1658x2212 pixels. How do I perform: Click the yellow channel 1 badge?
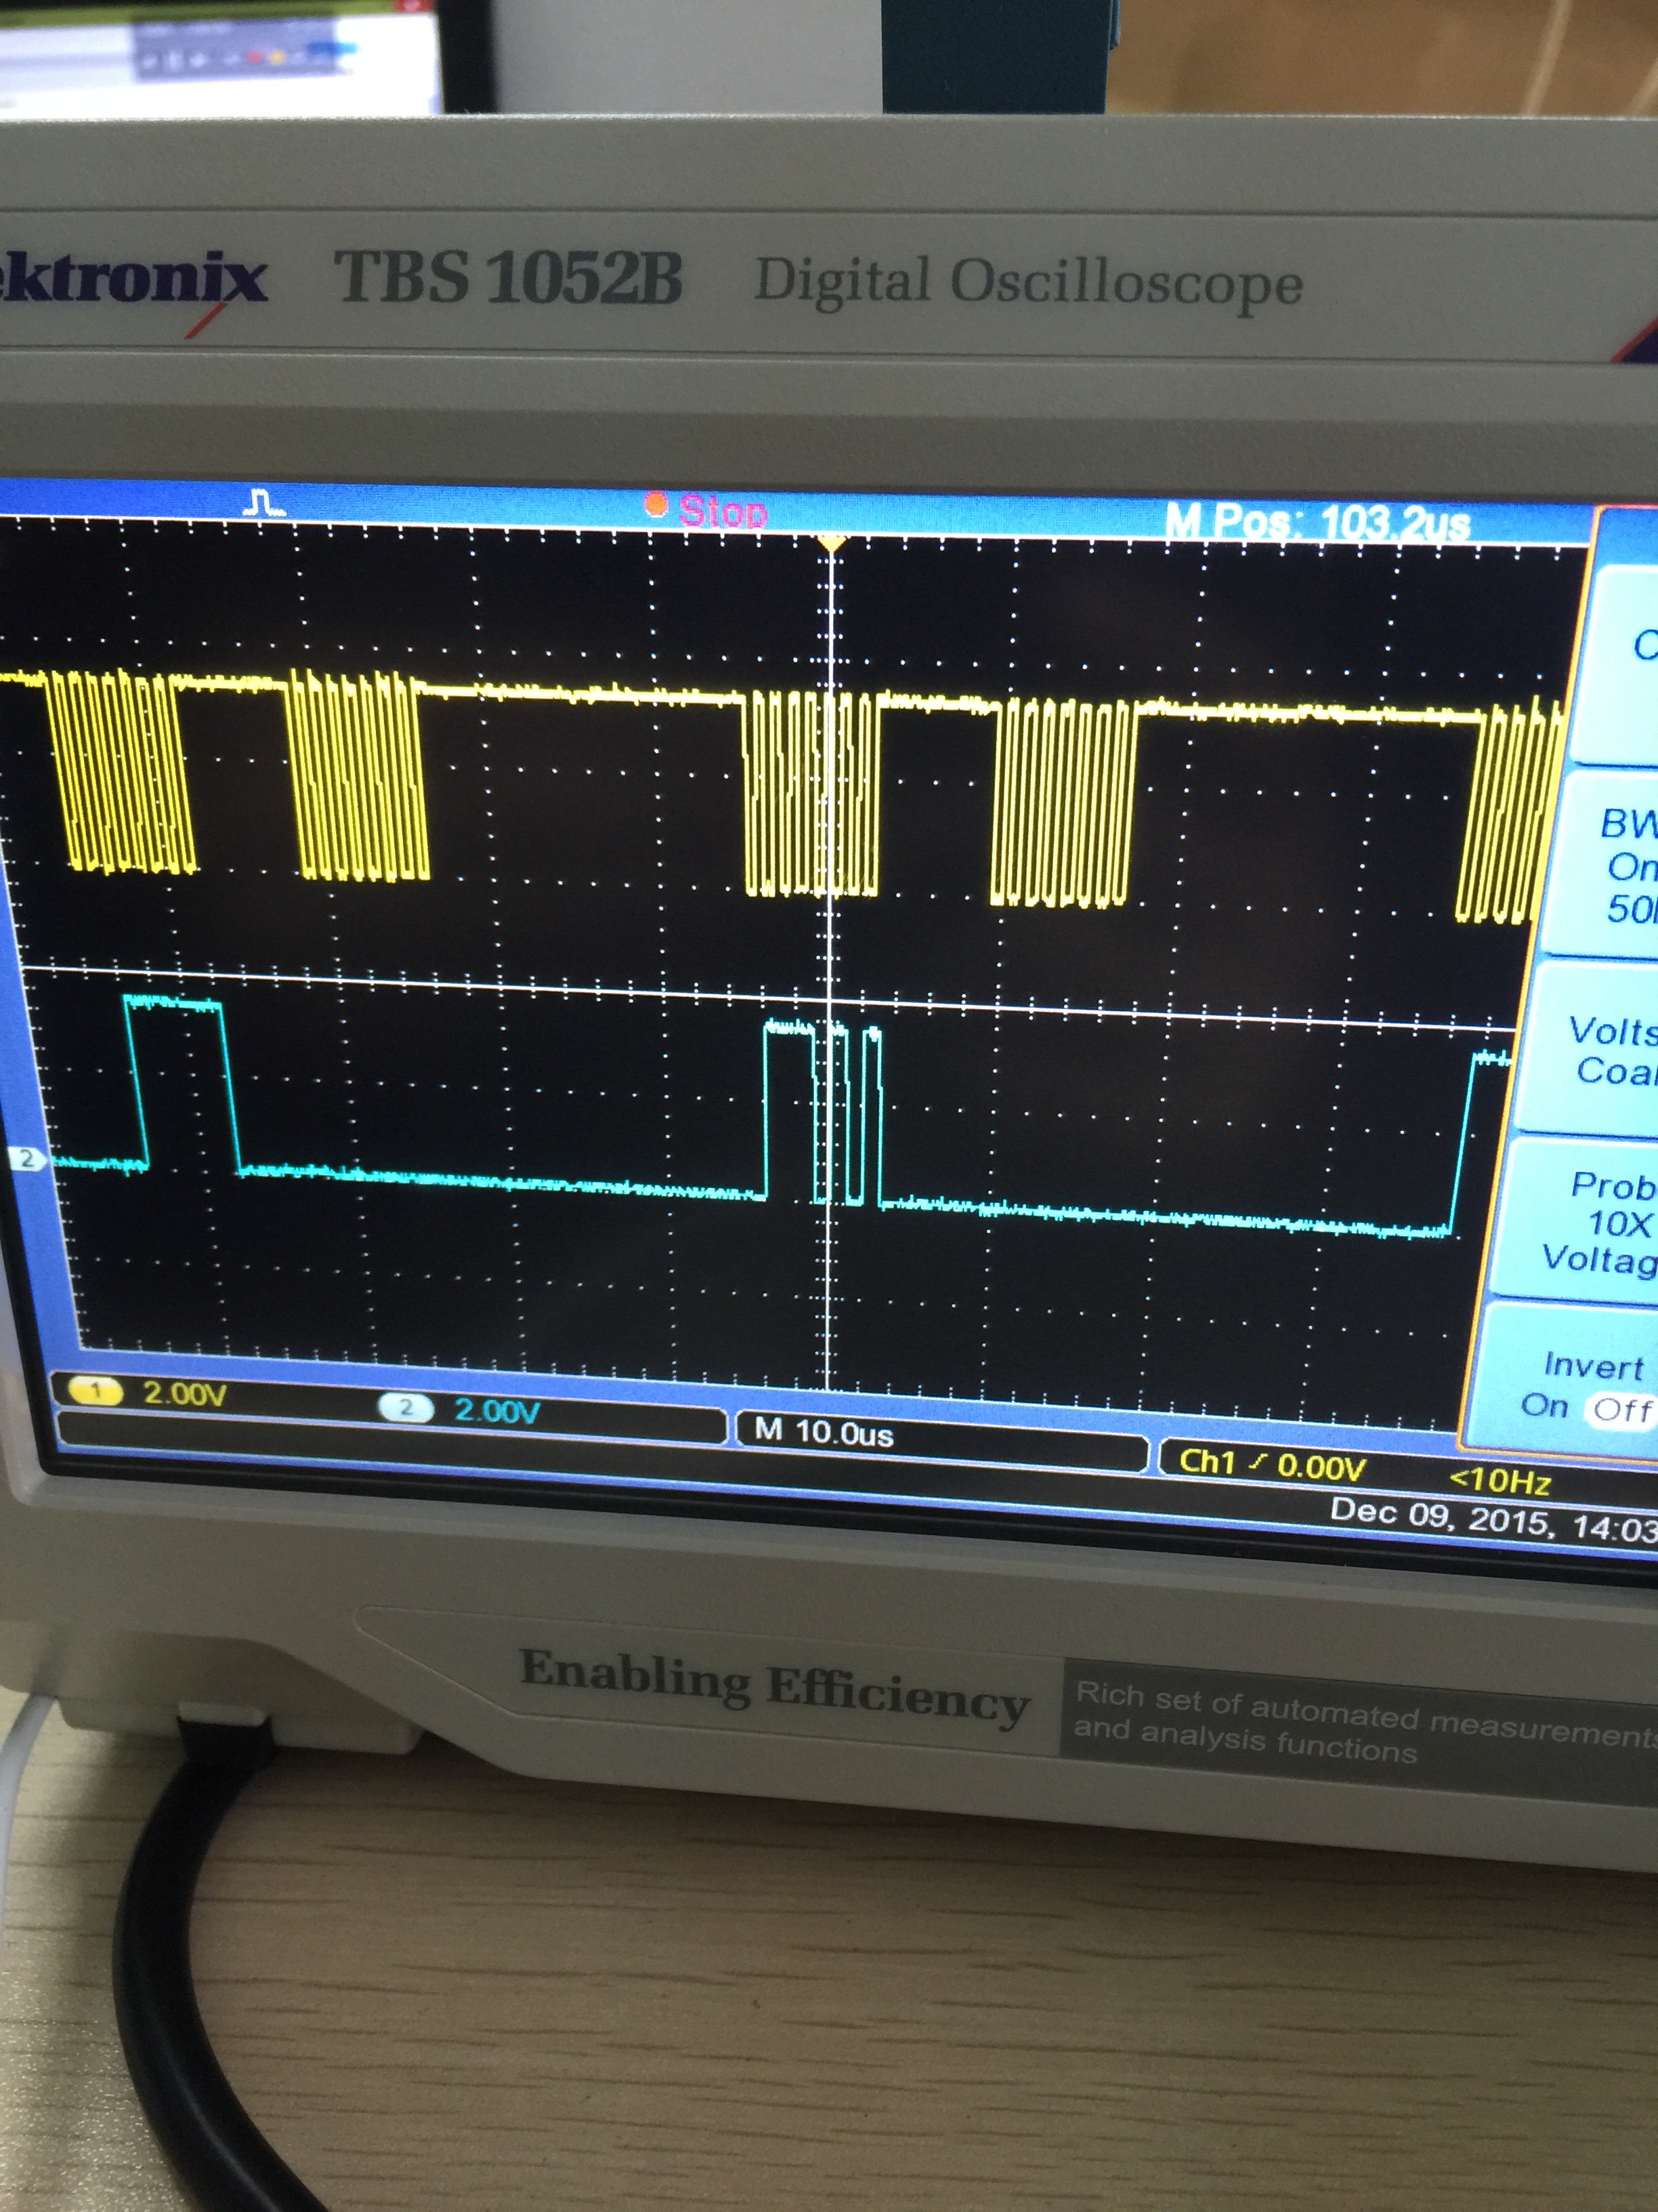(x=96, y=1390)
